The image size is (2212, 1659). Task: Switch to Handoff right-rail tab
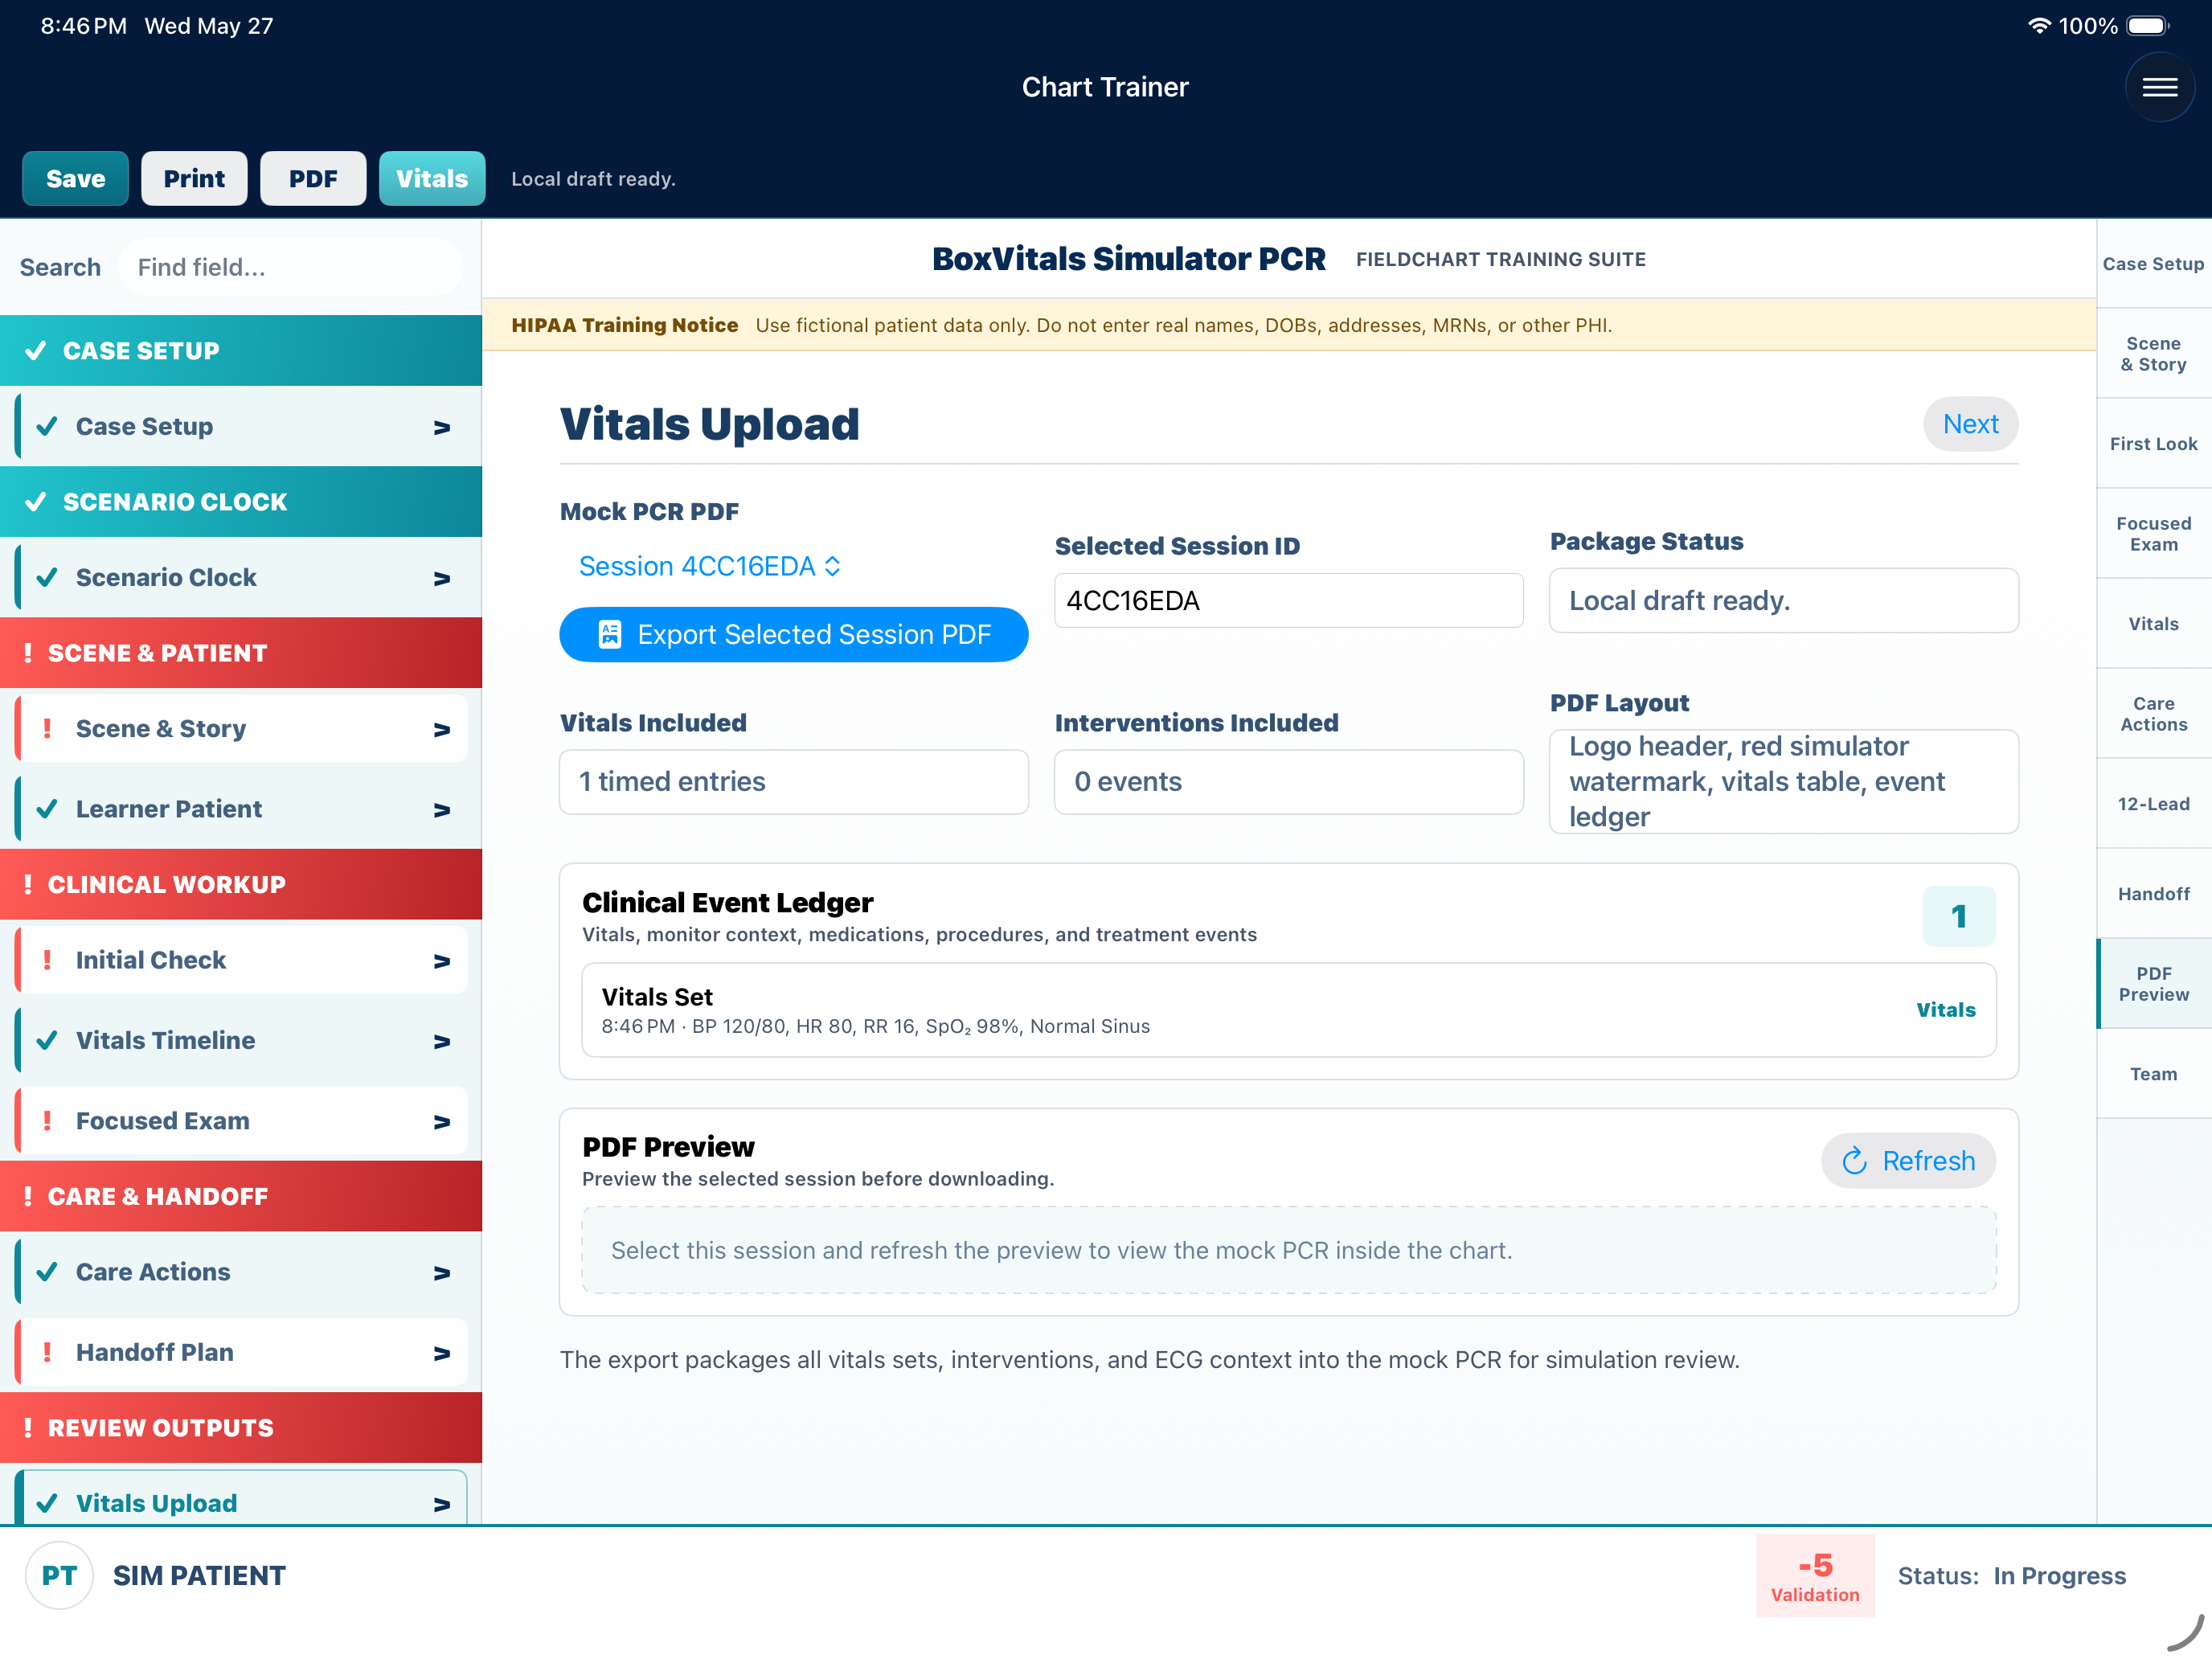(2153, 893)
